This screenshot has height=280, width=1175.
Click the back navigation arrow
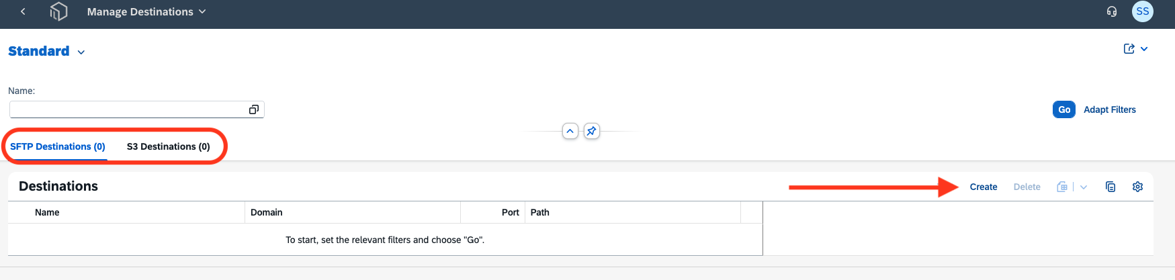23,11
